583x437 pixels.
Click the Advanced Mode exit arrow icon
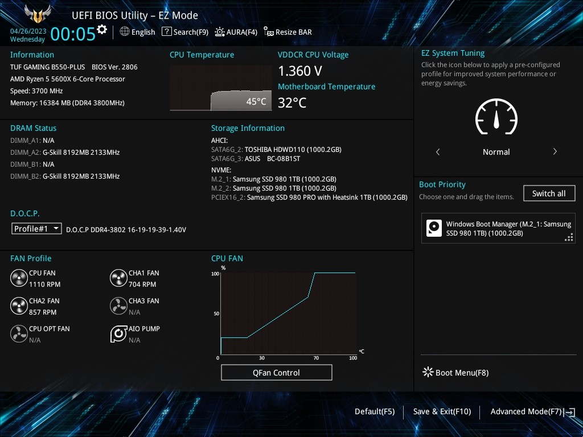[x=569, y=412]
